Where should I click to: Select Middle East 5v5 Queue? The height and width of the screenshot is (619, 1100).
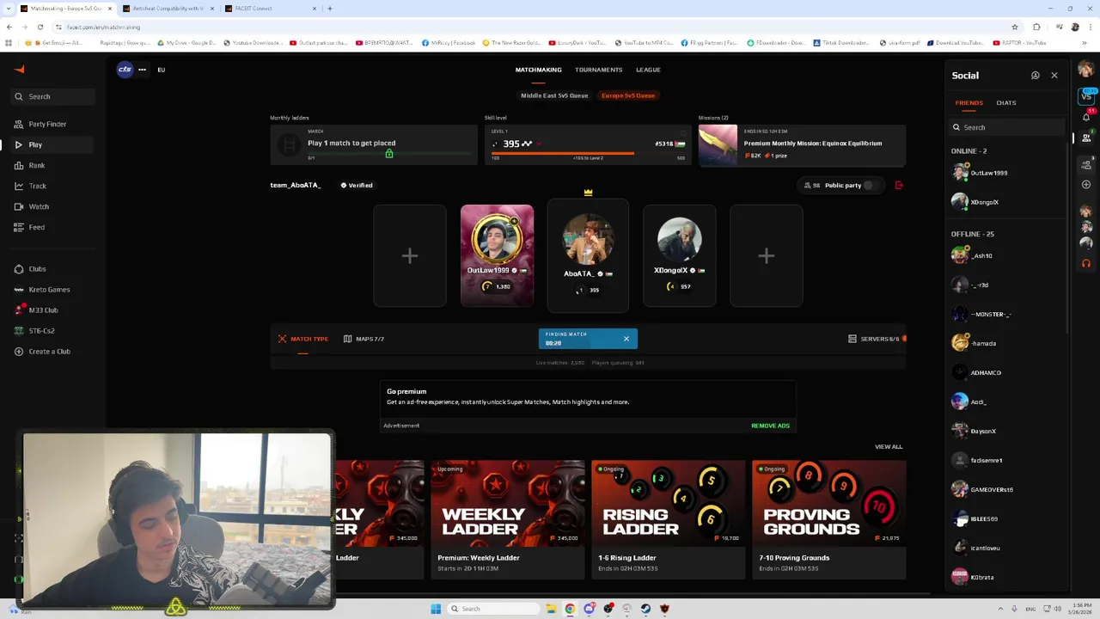coord(554,95)
